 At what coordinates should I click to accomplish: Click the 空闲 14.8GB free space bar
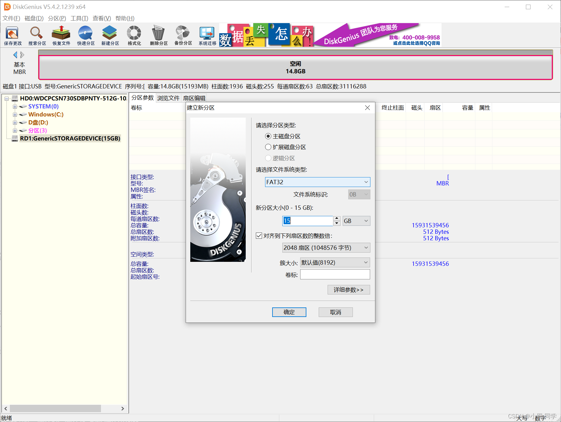[x=295, y=67]
